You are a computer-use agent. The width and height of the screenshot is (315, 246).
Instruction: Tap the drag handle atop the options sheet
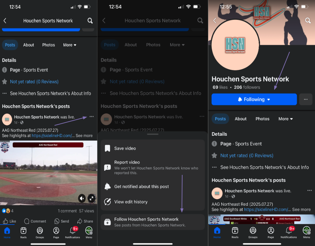point(153,134)
